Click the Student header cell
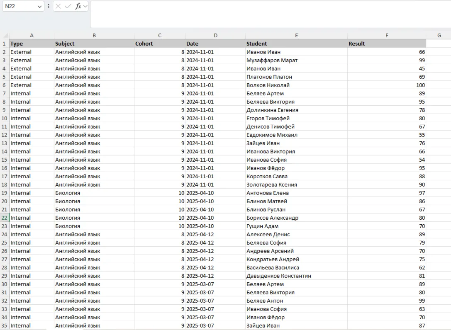 [296, 44]
